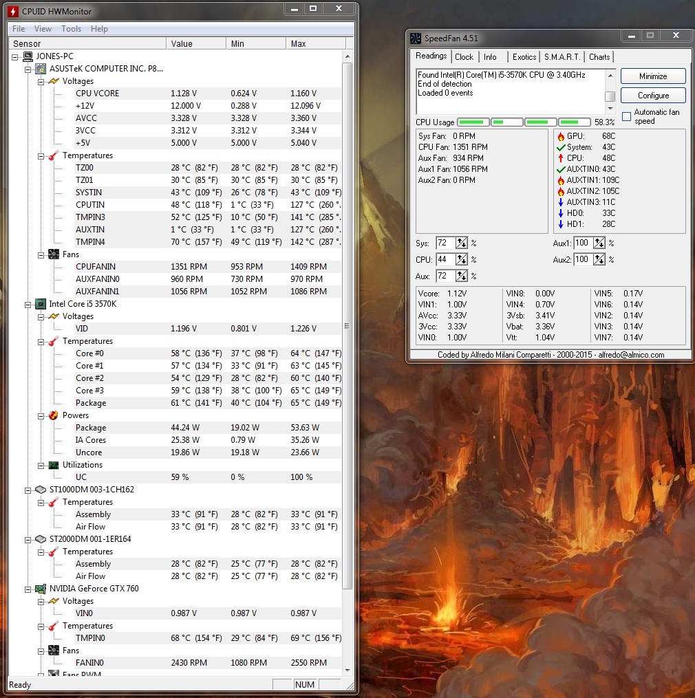This screenshot has height=698, width=695.
Task: Enable the Automatic fan speed checkbox
Action: [626, 117]
